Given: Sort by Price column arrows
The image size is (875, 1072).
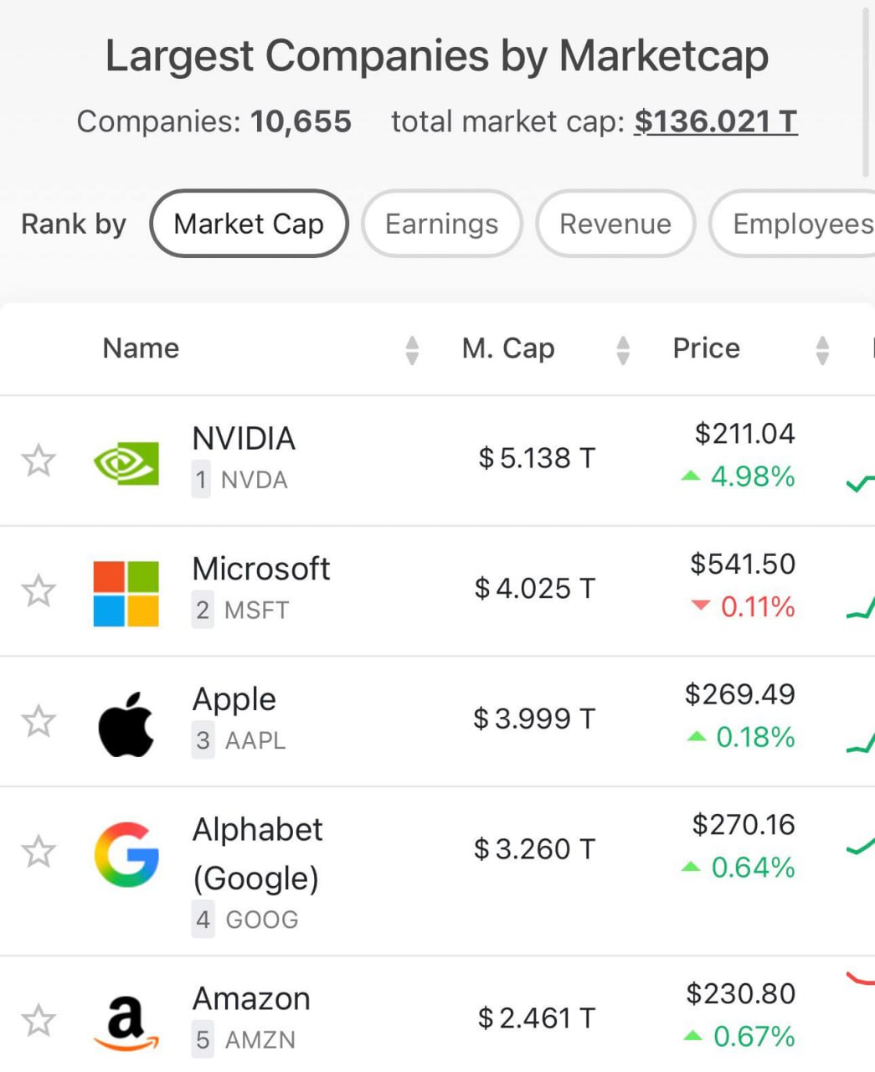Looking at the screenshot, I should (x=822, y=349).
